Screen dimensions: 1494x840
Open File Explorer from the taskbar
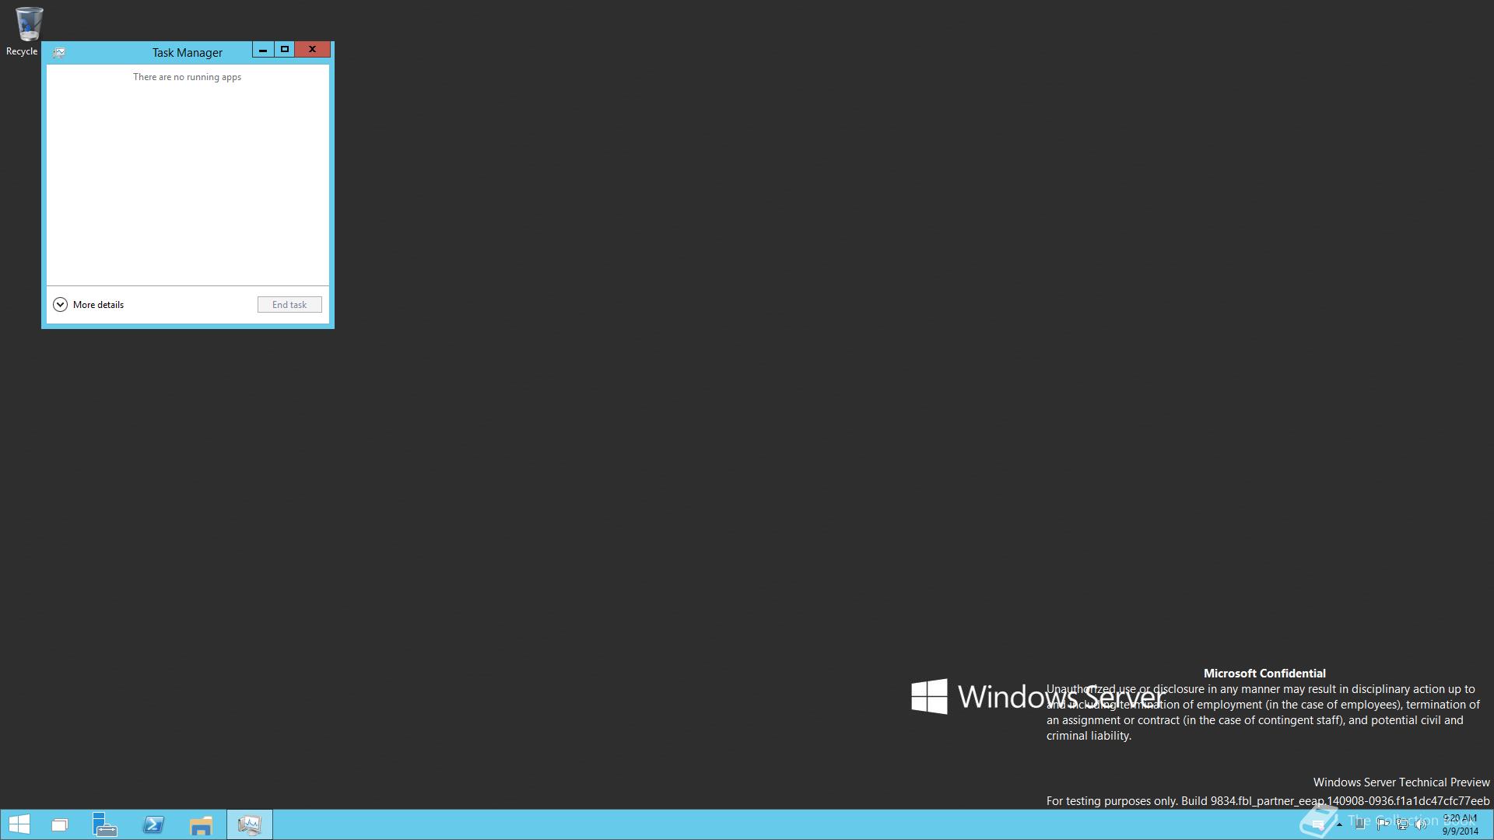202,824
